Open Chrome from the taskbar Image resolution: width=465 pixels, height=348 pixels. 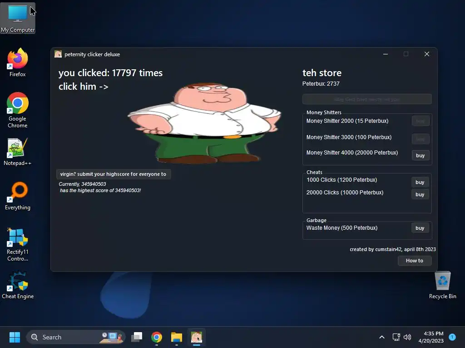[157, 337]
